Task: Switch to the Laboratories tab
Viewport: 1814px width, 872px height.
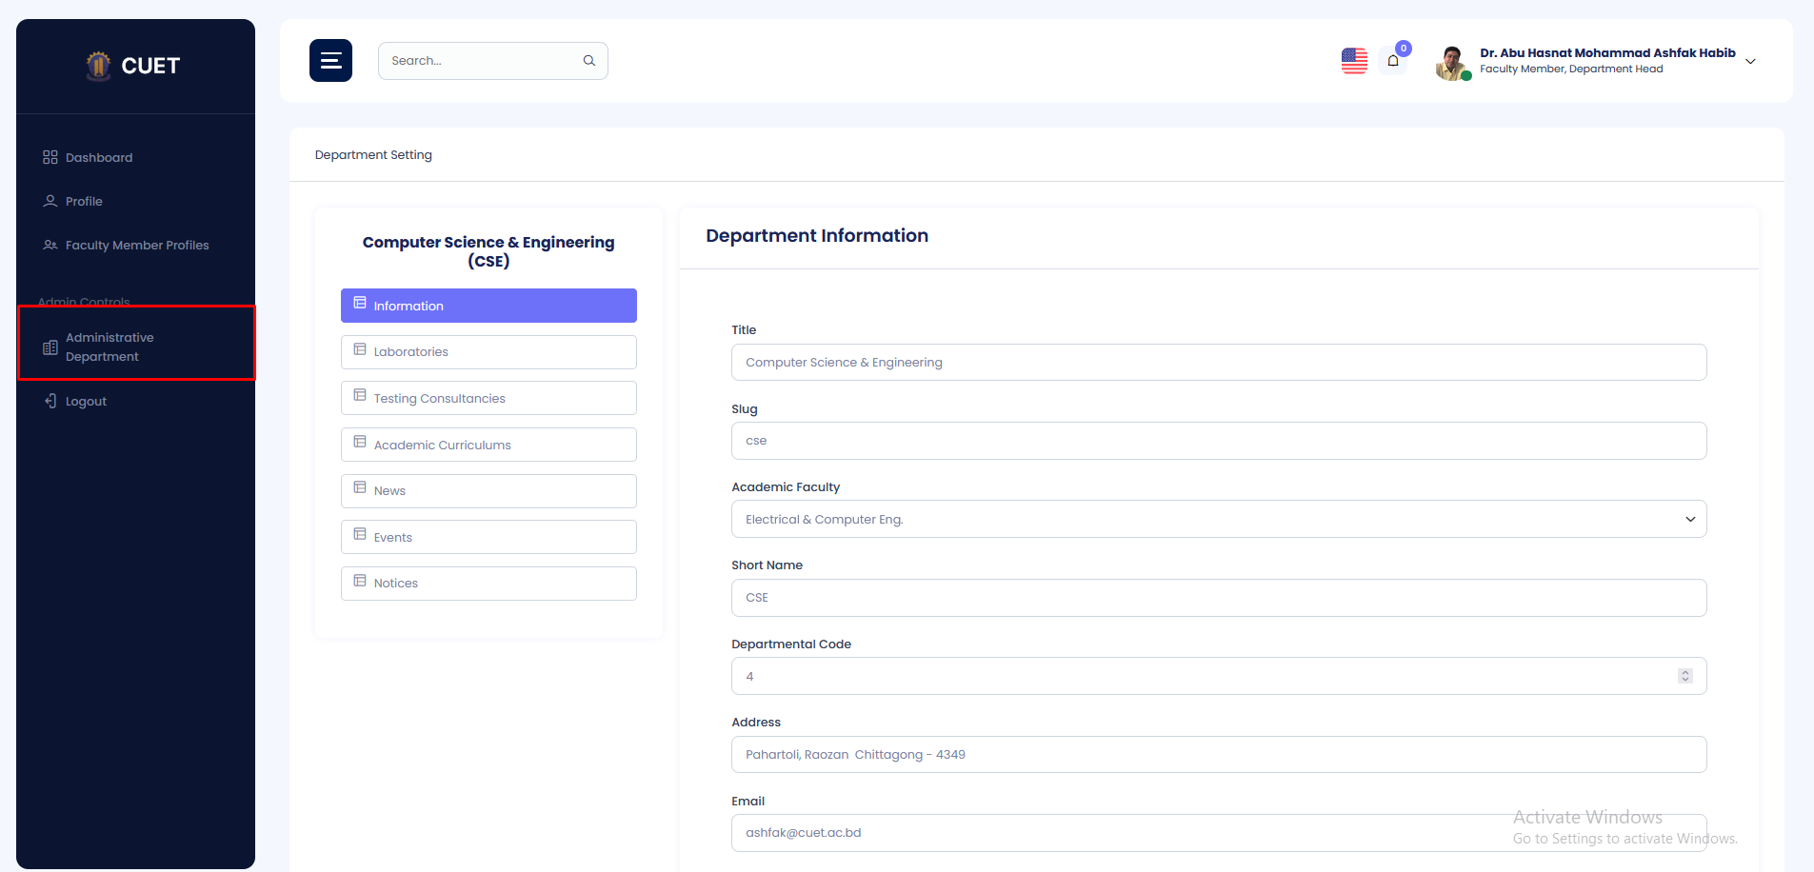Action: 488,352
